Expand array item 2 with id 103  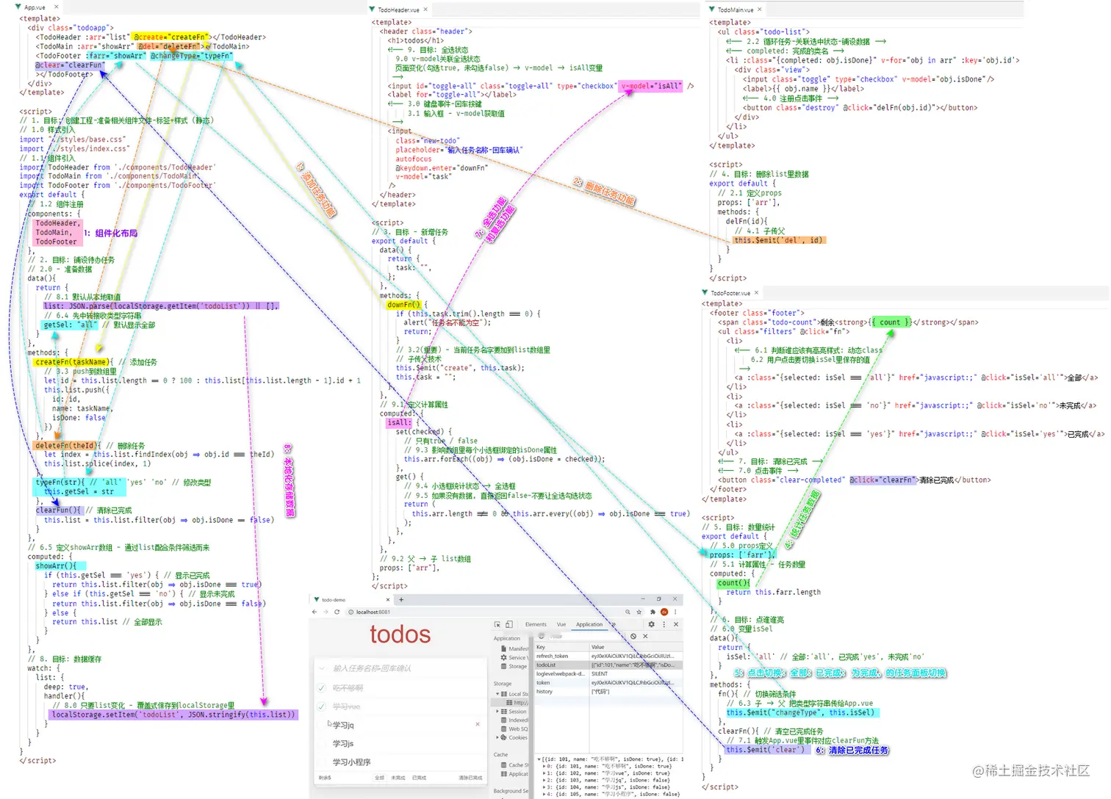(544, 780)
